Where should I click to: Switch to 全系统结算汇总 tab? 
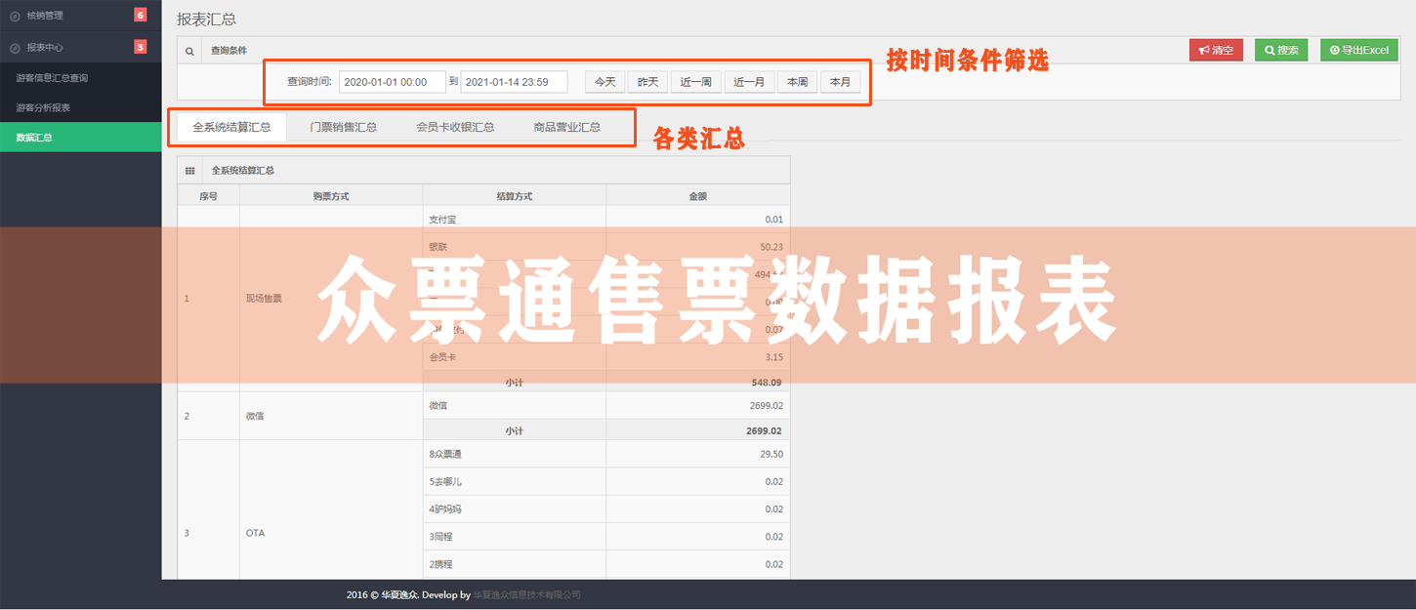(231, 127)
